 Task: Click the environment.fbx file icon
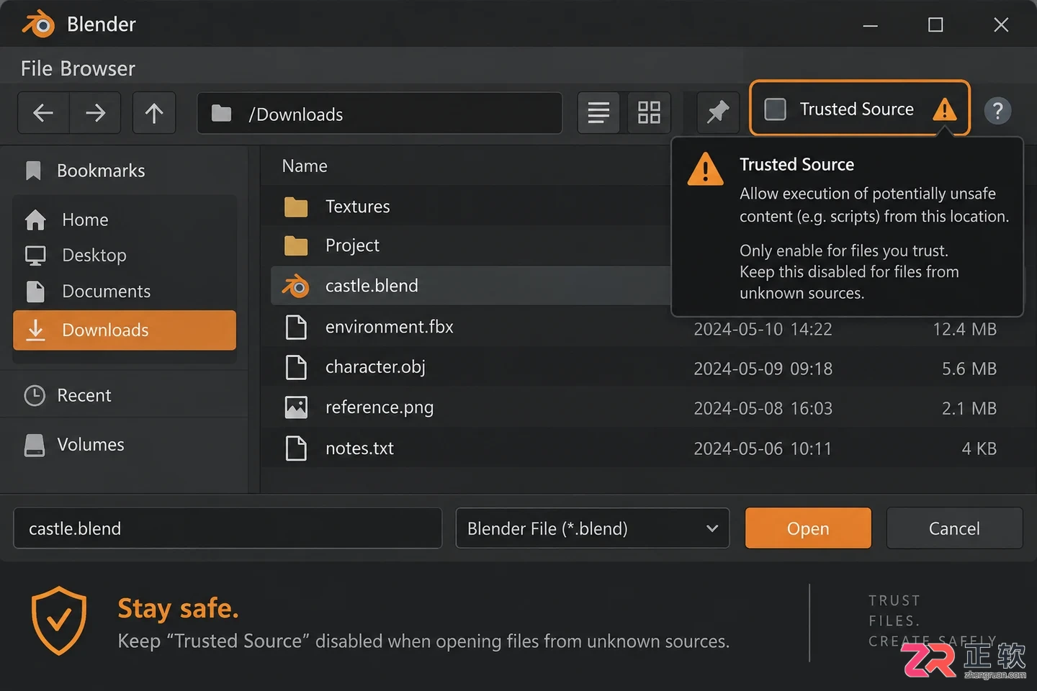click(x=296, y=327)
